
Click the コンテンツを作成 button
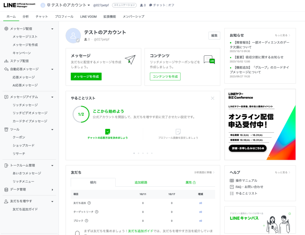pyautogui.click(x=165, y=77)
